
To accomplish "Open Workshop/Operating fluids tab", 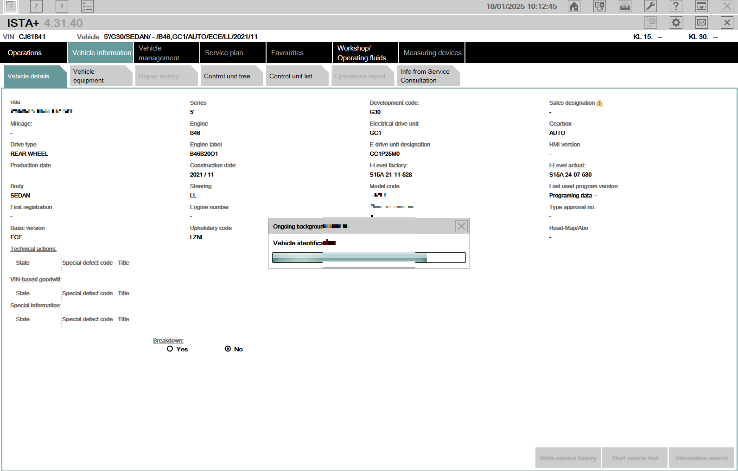I will click(365, 53).
